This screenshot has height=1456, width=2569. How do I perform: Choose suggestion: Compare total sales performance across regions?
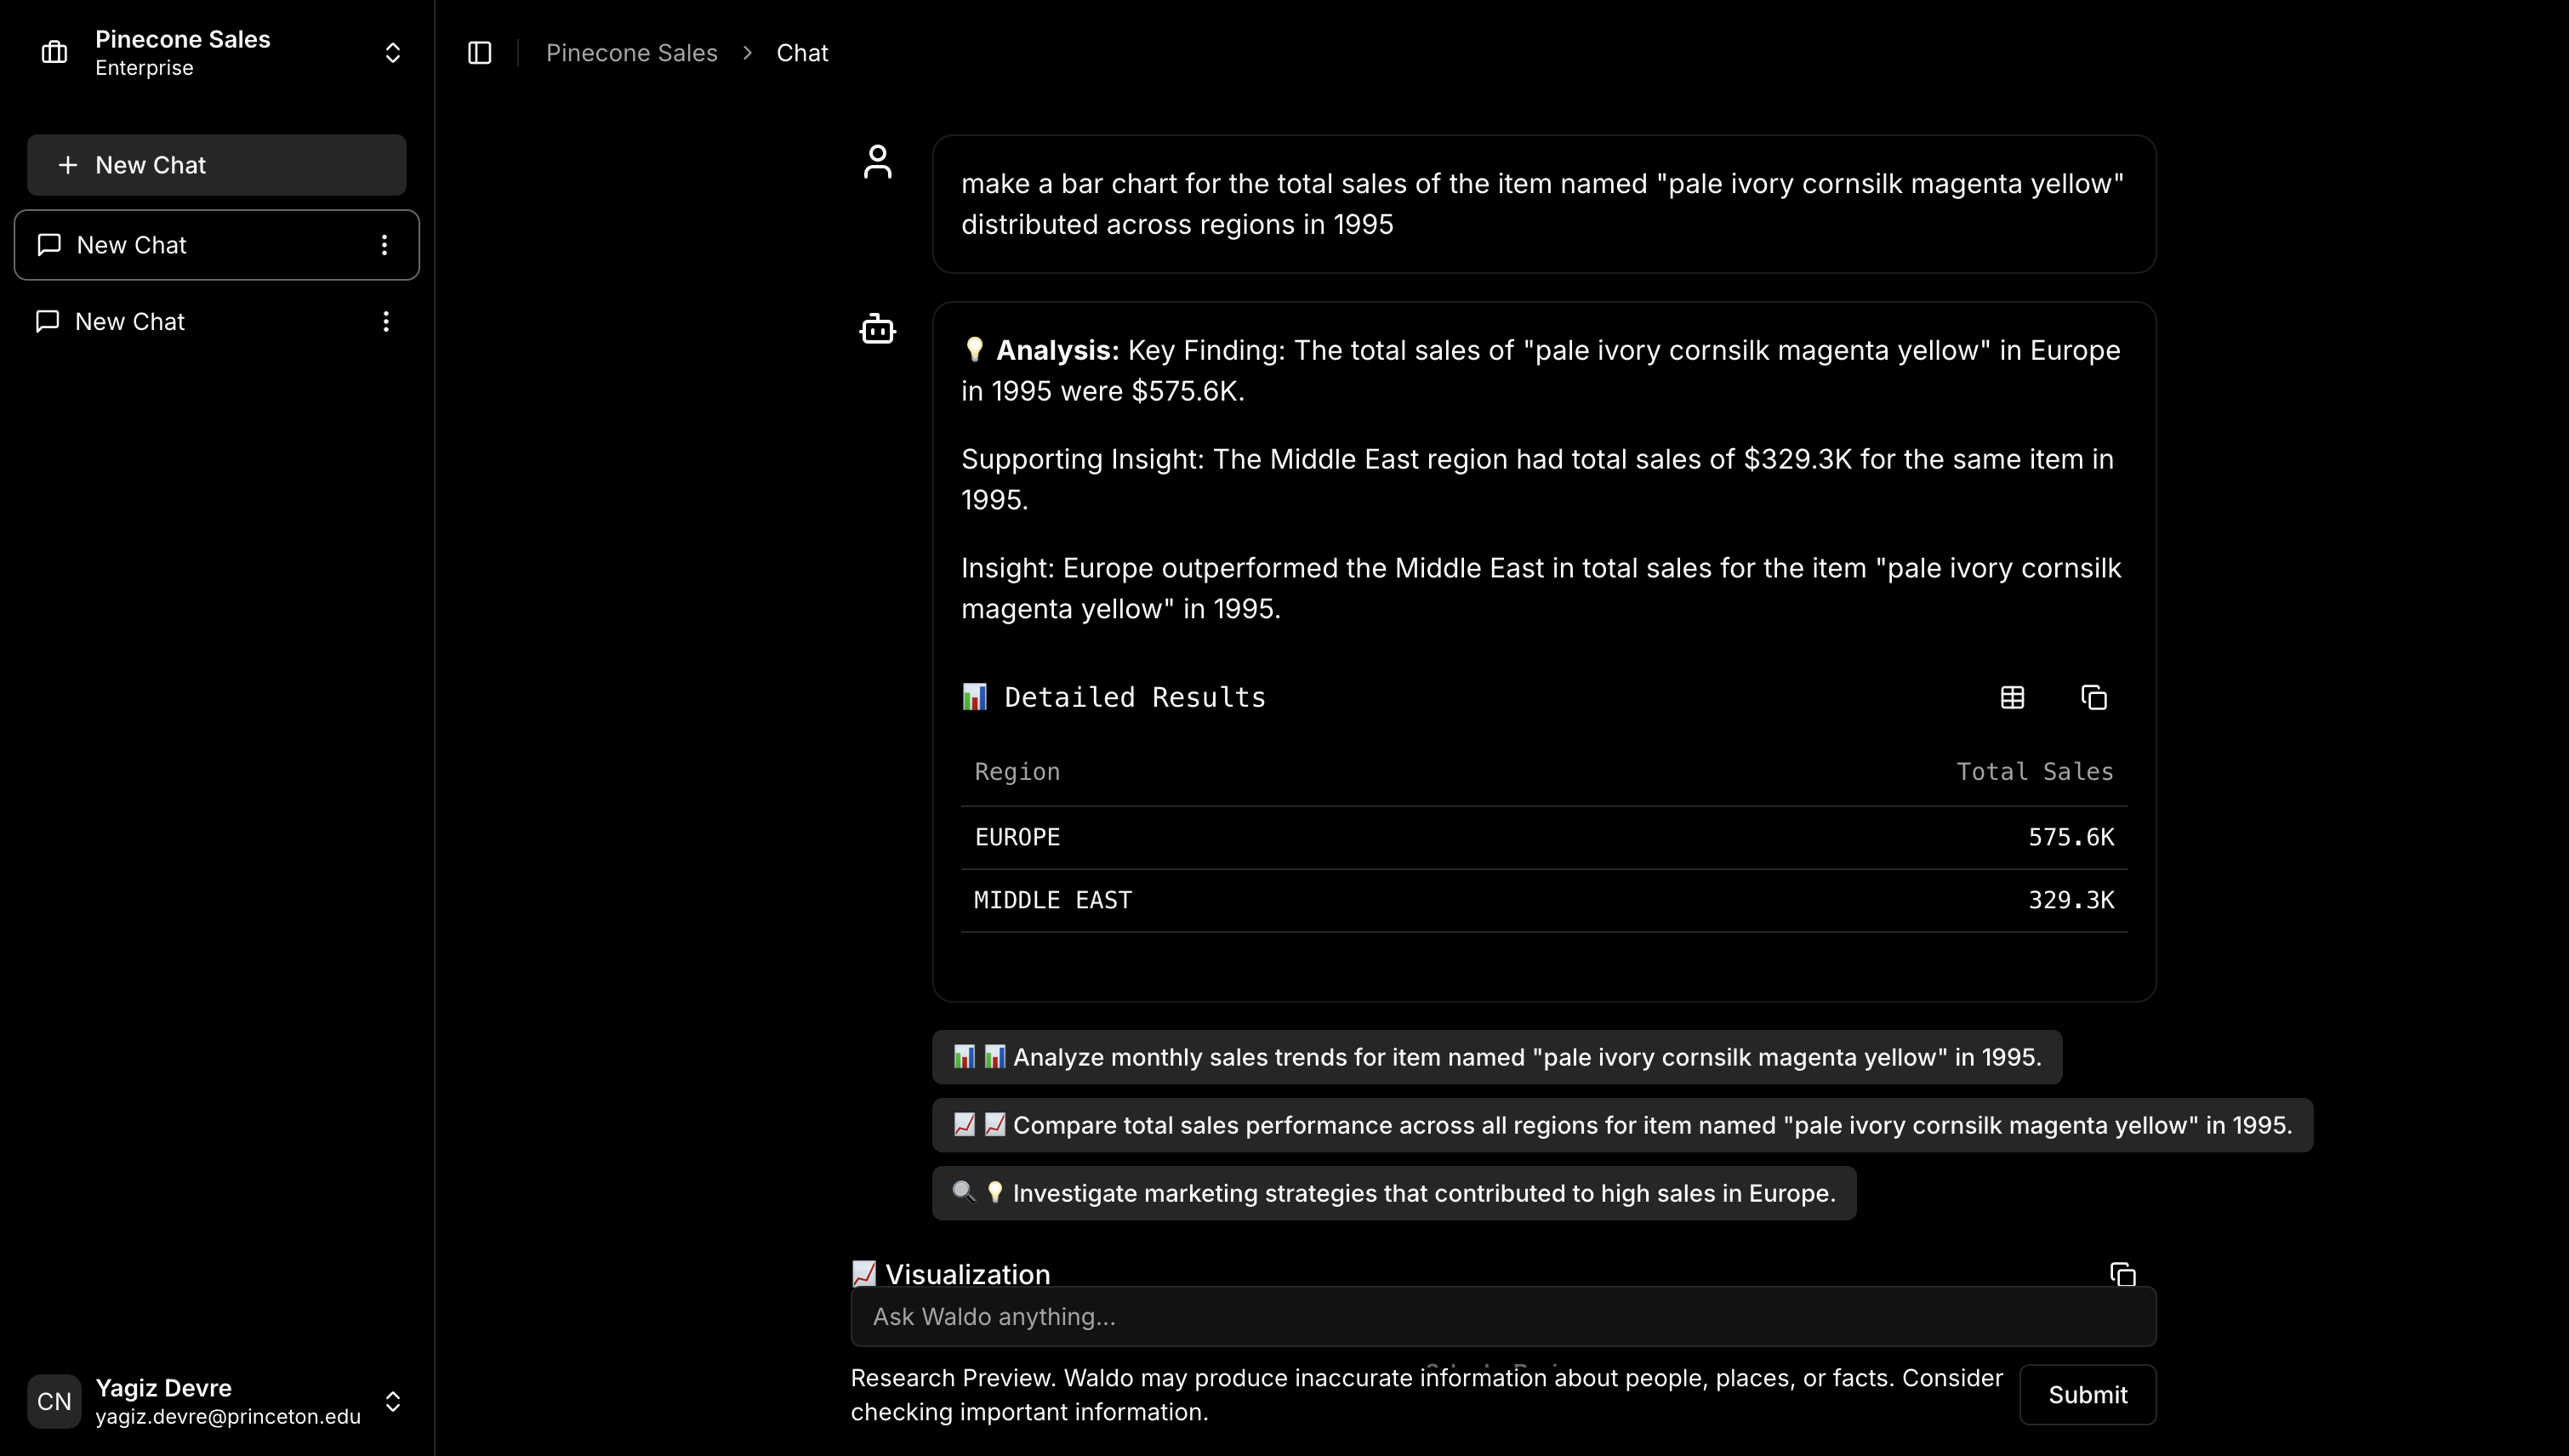click(x=1622, y=1125)
